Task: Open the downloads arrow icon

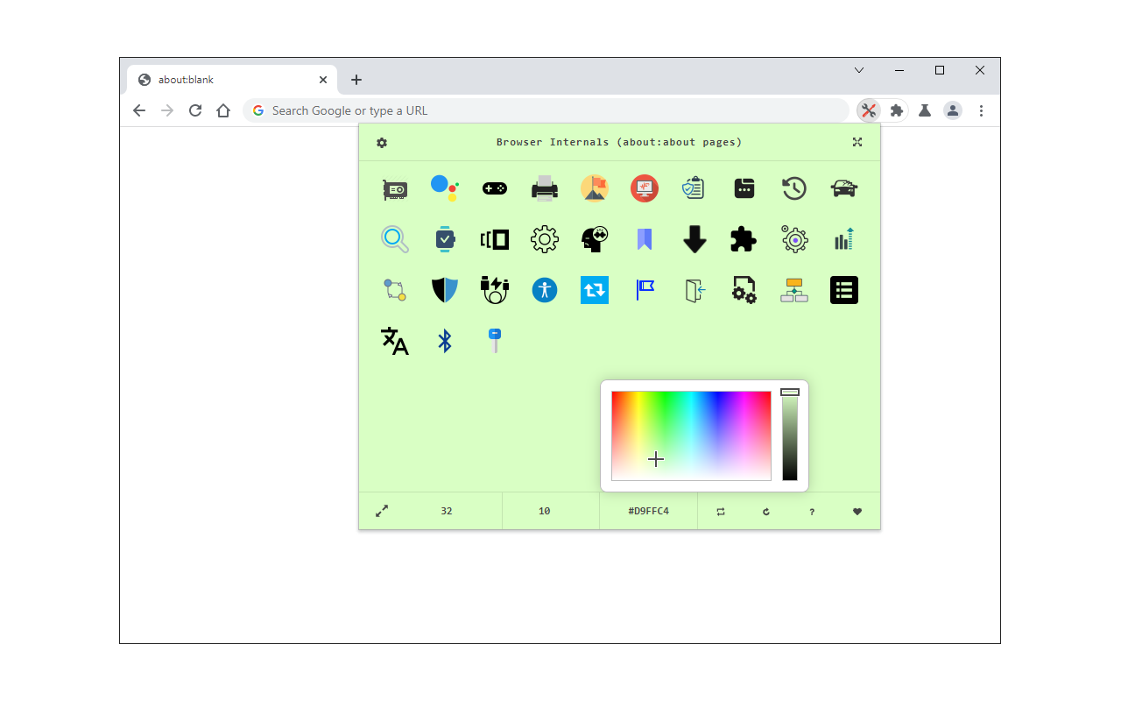Action: click(693, 238)
